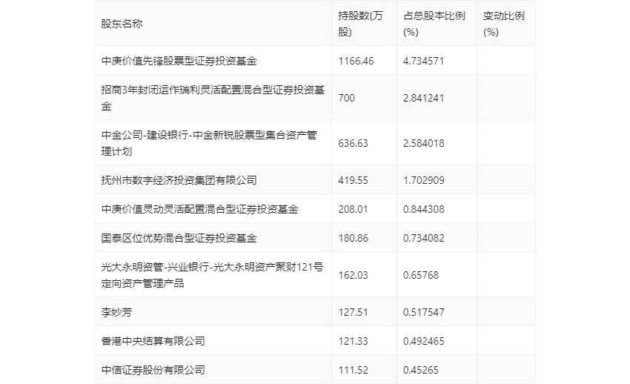This screenshot has height=384, width=630.
Task: Click the ratio value 2.584018
Action: click(x=423, y=143)
